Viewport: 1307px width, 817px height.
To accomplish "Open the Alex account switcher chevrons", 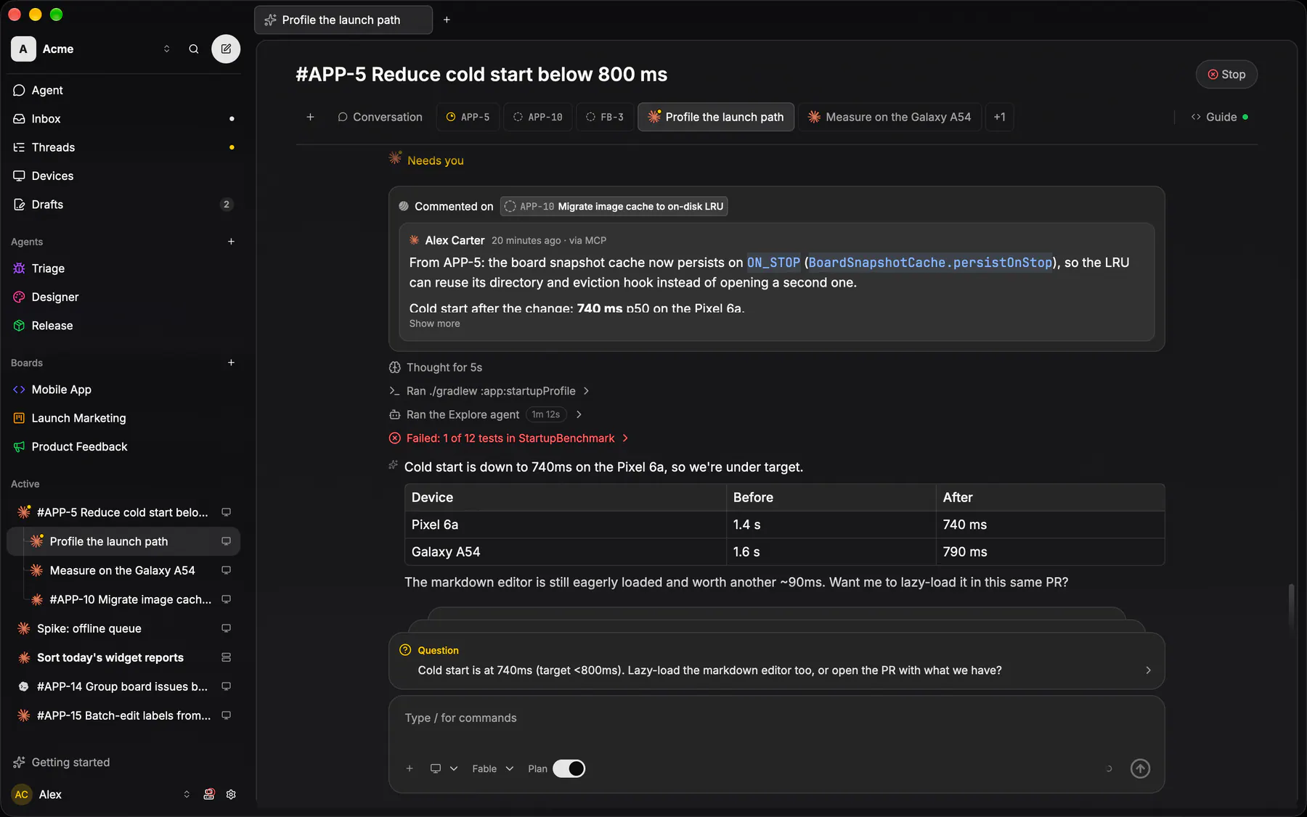I will [187, 795].
